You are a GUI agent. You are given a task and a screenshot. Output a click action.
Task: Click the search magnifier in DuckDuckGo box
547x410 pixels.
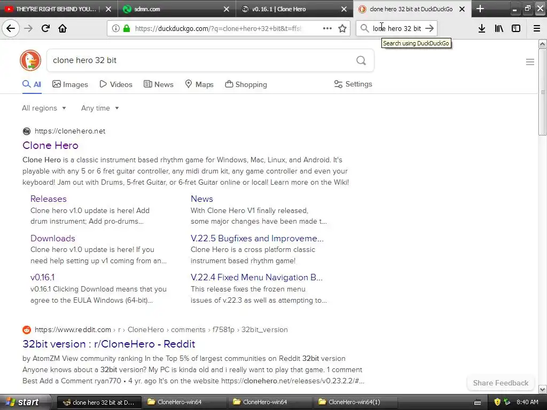tap(361, 60)
